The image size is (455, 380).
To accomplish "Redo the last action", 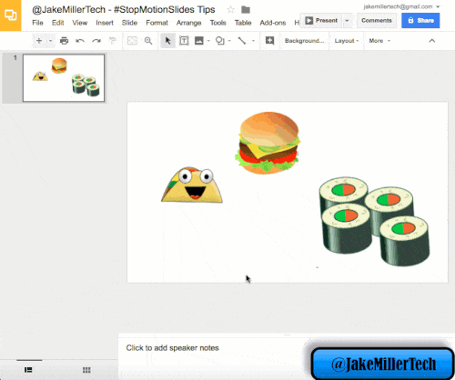I will (x=96, y=41).
